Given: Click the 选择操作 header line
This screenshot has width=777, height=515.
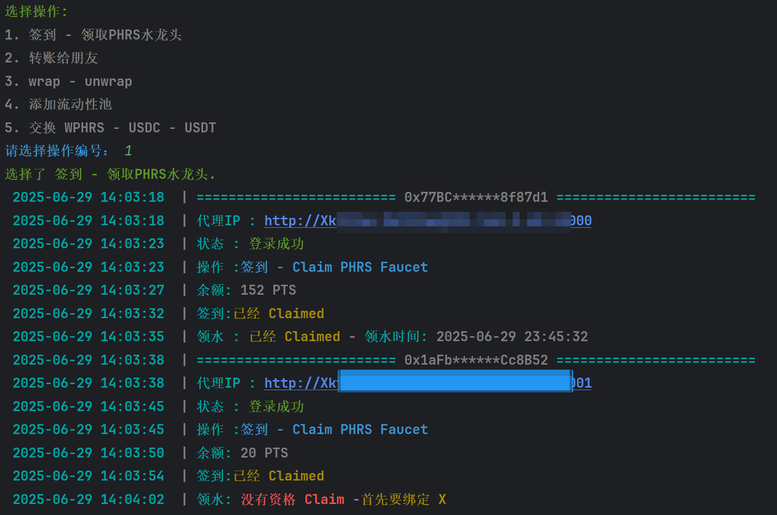Looking at the screenshot, I should click(36, 11).
